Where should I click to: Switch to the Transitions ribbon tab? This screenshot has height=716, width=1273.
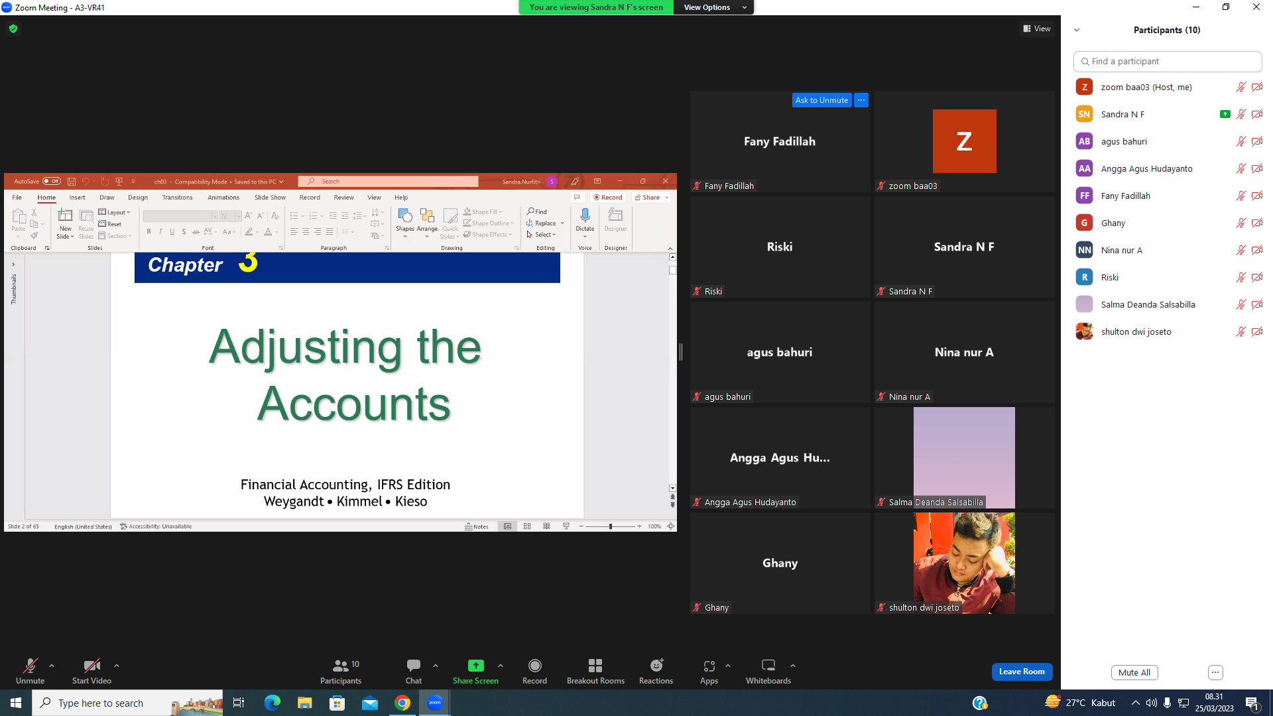(177, 198)
